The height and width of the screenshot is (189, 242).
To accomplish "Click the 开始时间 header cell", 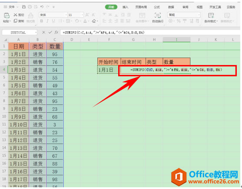I will pos(109,62).
